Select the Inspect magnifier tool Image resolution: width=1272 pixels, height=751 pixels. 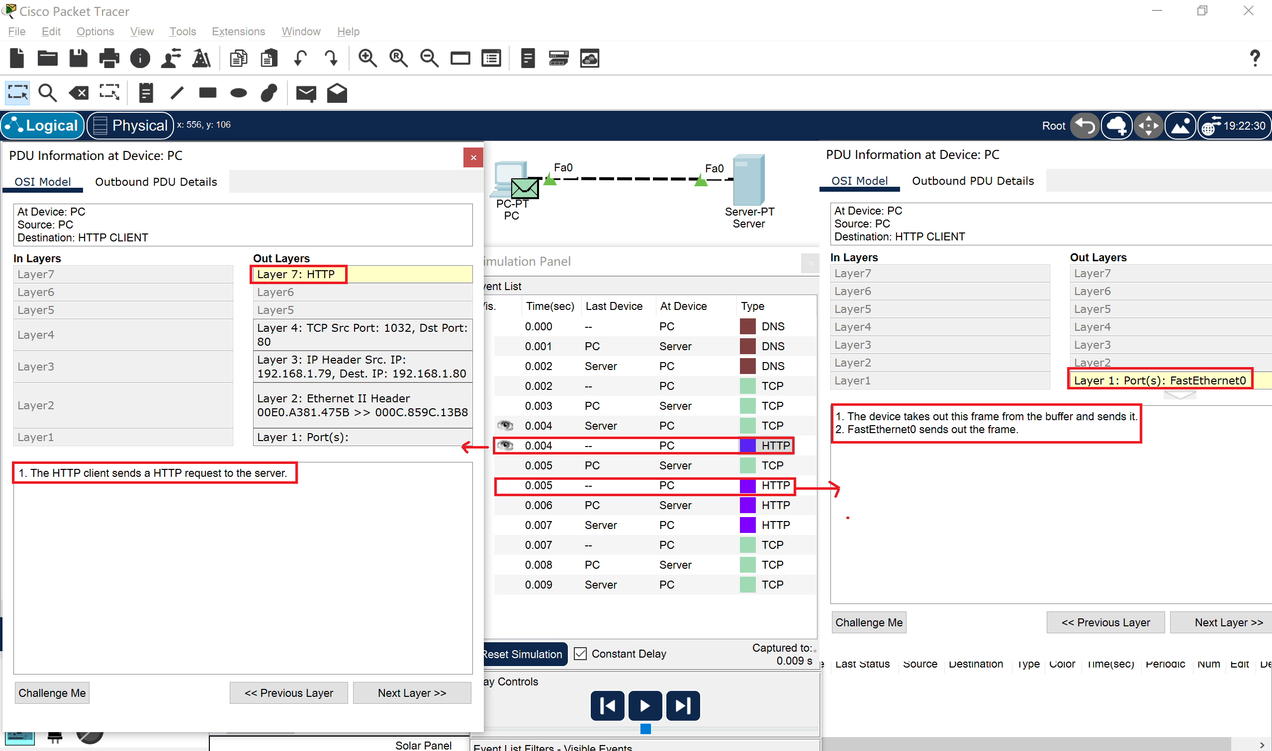pos(47,93)
